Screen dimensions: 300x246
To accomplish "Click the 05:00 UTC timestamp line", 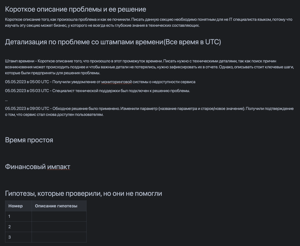I will (100, 82).
